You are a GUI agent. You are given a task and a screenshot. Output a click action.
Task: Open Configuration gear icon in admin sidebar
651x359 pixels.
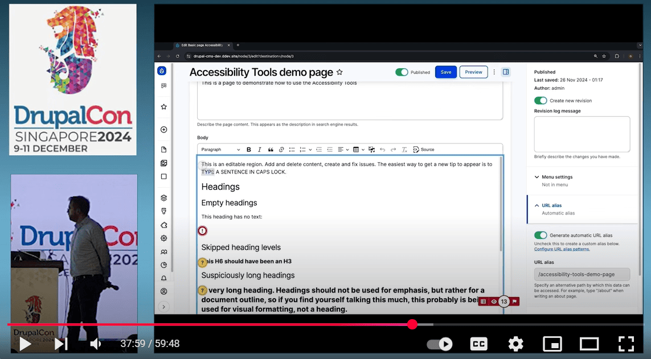click(x=163, y=238)
